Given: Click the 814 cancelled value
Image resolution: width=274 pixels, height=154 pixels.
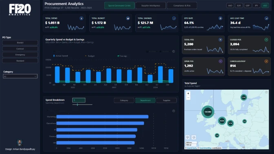Looking at the screenshot, I should click(x=233, y=66).
